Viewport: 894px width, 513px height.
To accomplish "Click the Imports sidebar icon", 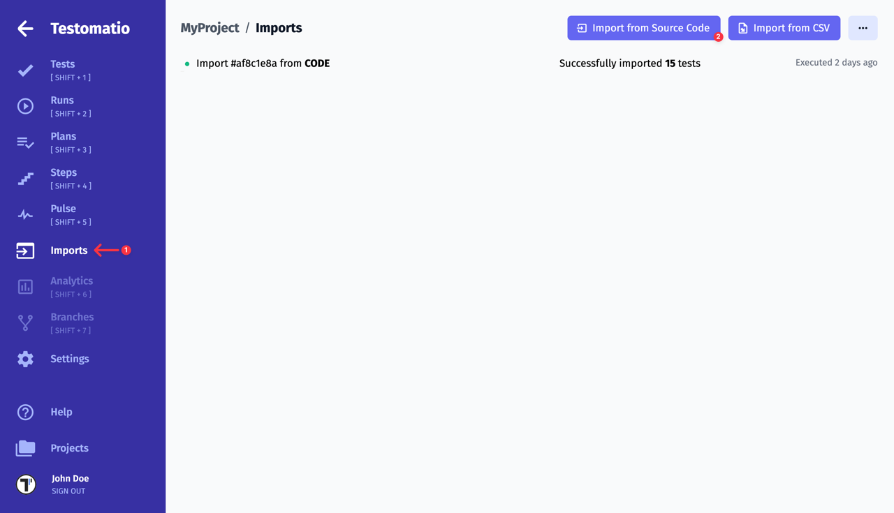I will coord(25,251).
